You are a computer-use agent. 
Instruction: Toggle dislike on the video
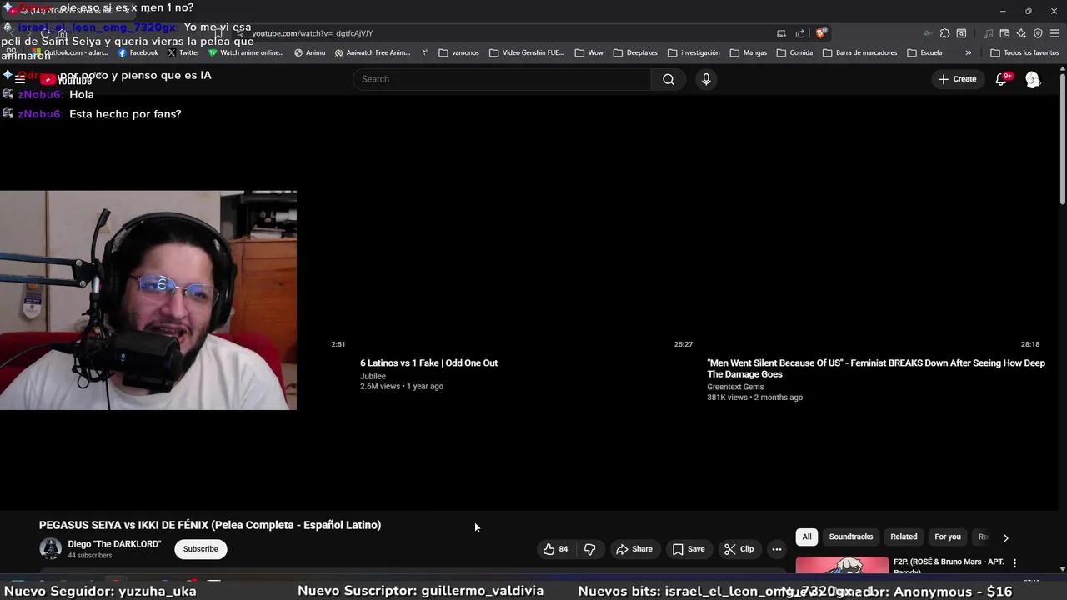point(589,548)
